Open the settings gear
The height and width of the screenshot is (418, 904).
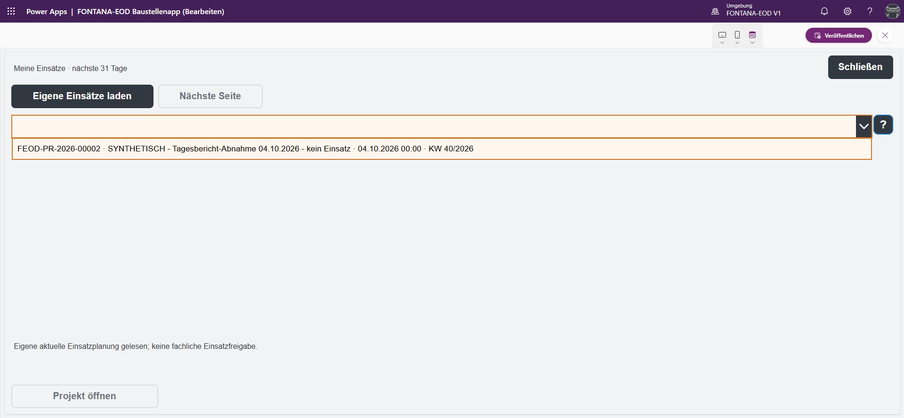847,11
